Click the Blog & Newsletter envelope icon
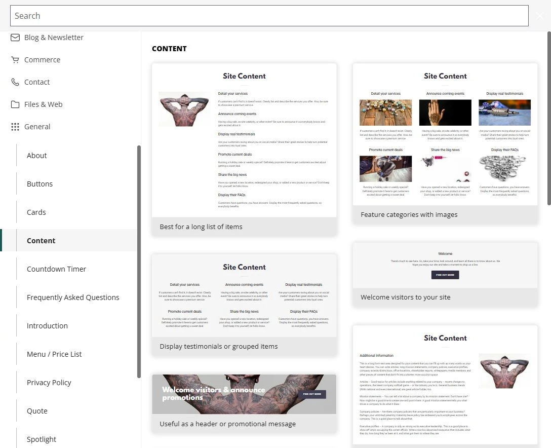The width and height of the screenshot is (551, 448). 15,38
